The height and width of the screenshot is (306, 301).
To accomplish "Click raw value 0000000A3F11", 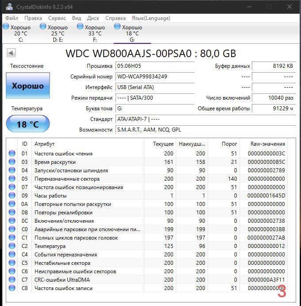I will [266, 280].
